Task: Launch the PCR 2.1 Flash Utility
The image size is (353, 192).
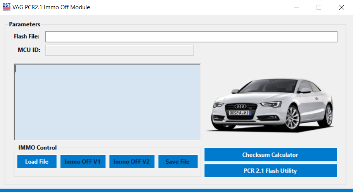Action: (271, 171)
